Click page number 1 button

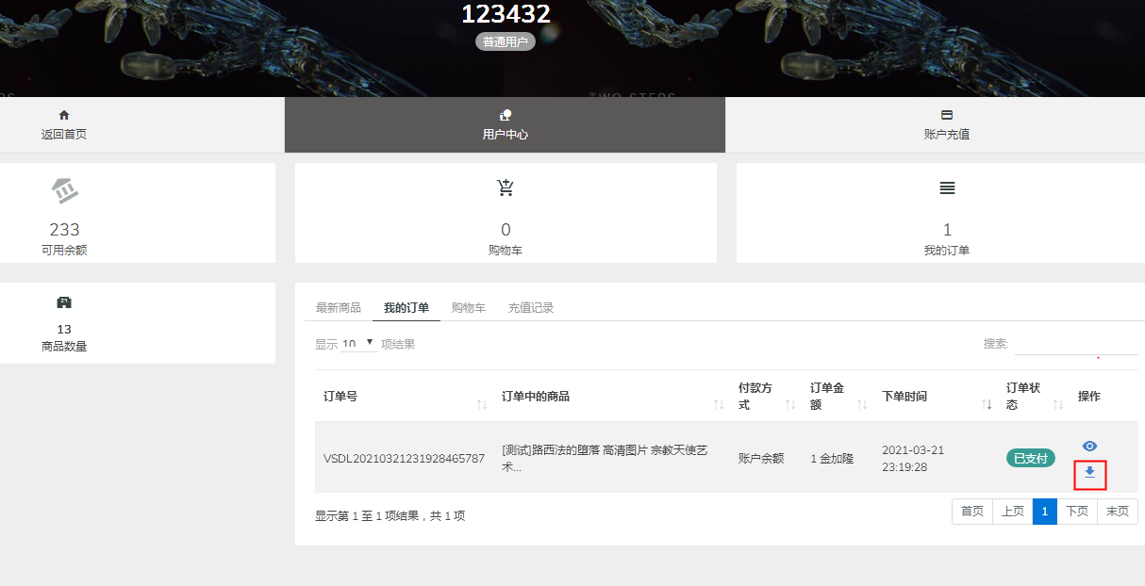click(x=1044, y=512)
